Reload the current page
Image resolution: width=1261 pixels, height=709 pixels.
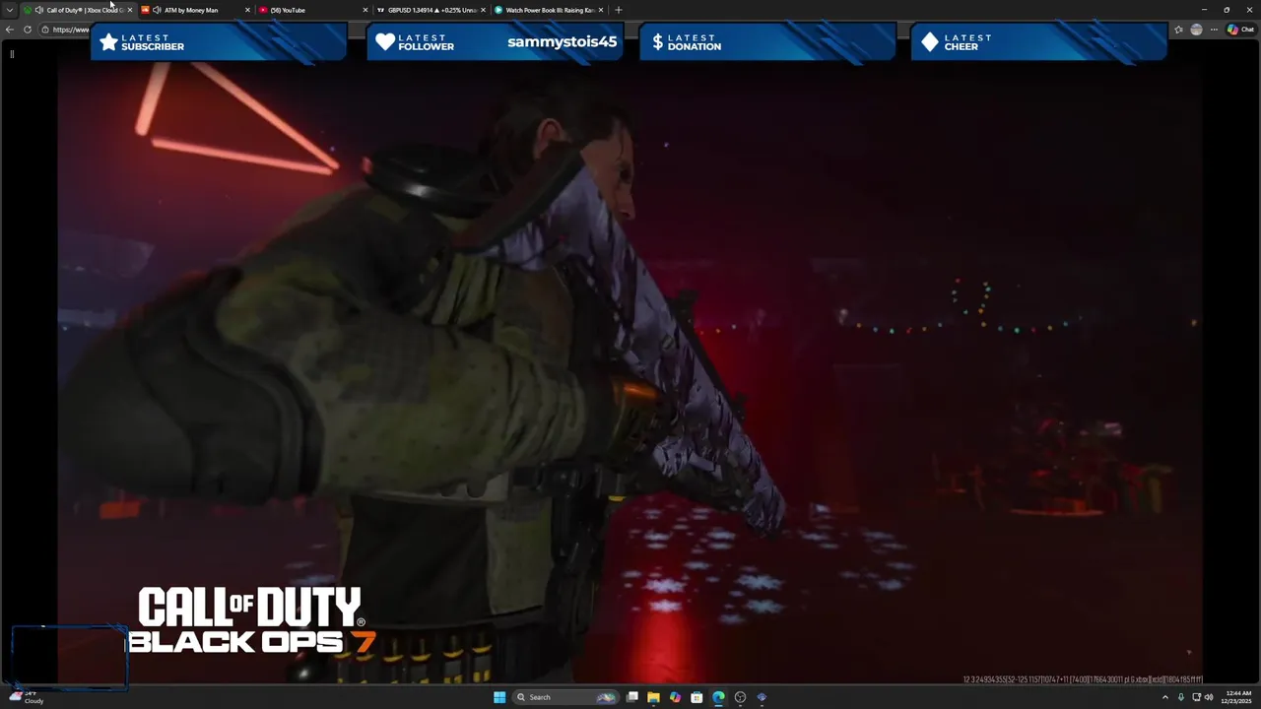[x=28, y=30]
